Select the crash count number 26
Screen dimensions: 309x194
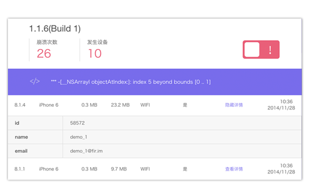pyautogui.click(x=44, y=54)
